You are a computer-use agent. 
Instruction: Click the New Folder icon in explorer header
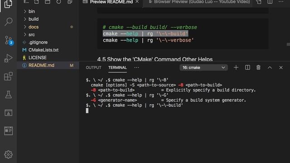tap(48, 2)
